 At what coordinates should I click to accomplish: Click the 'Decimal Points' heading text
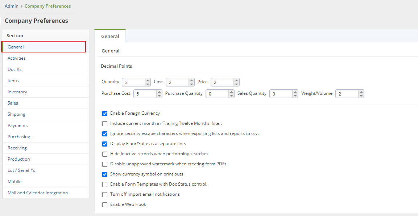pos(116,66)
